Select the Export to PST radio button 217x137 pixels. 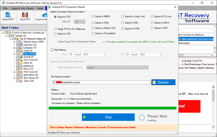55,17
